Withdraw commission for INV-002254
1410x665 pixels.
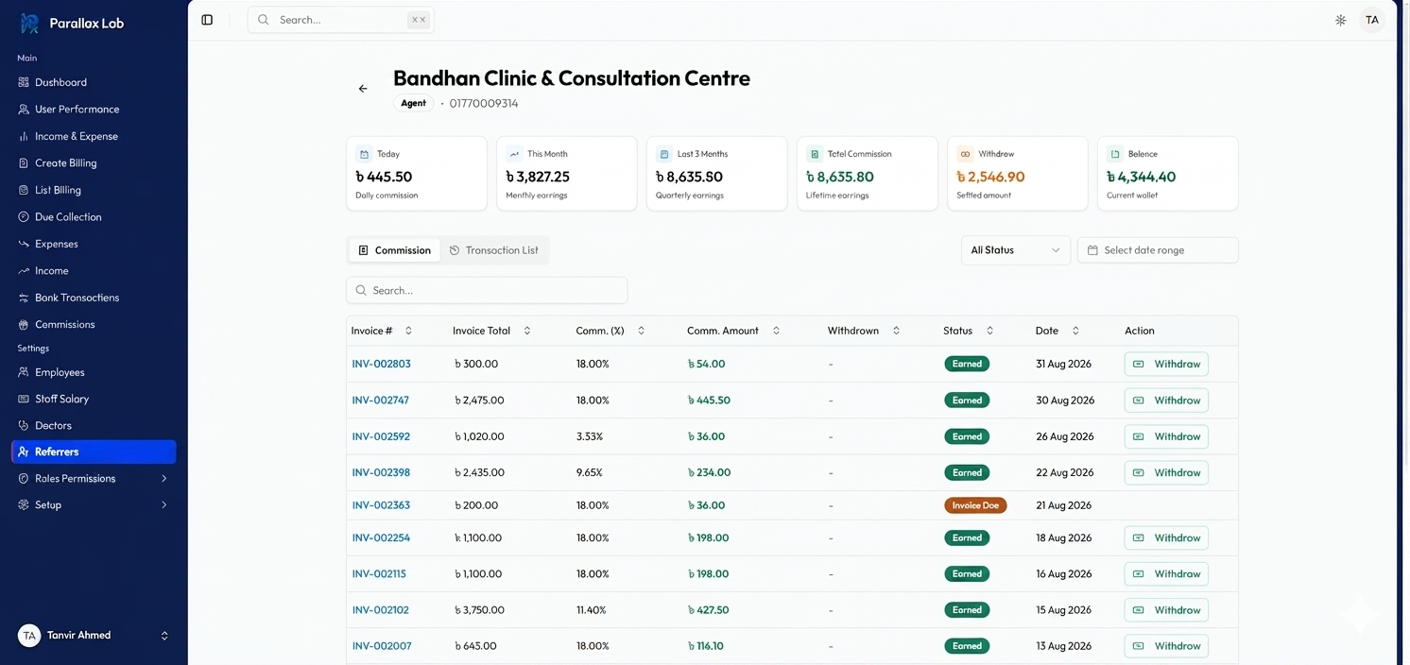pos(1166,537)
